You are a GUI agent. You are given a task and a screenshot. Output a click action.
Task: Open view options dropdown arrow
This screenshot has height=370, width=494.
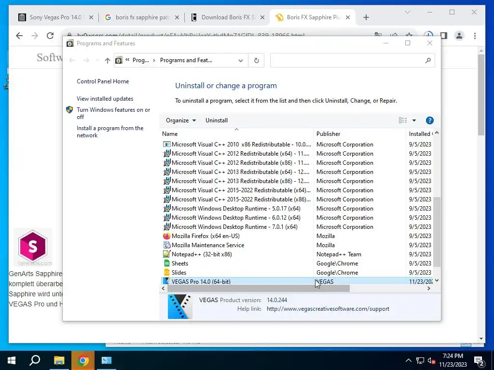[414, 120]
